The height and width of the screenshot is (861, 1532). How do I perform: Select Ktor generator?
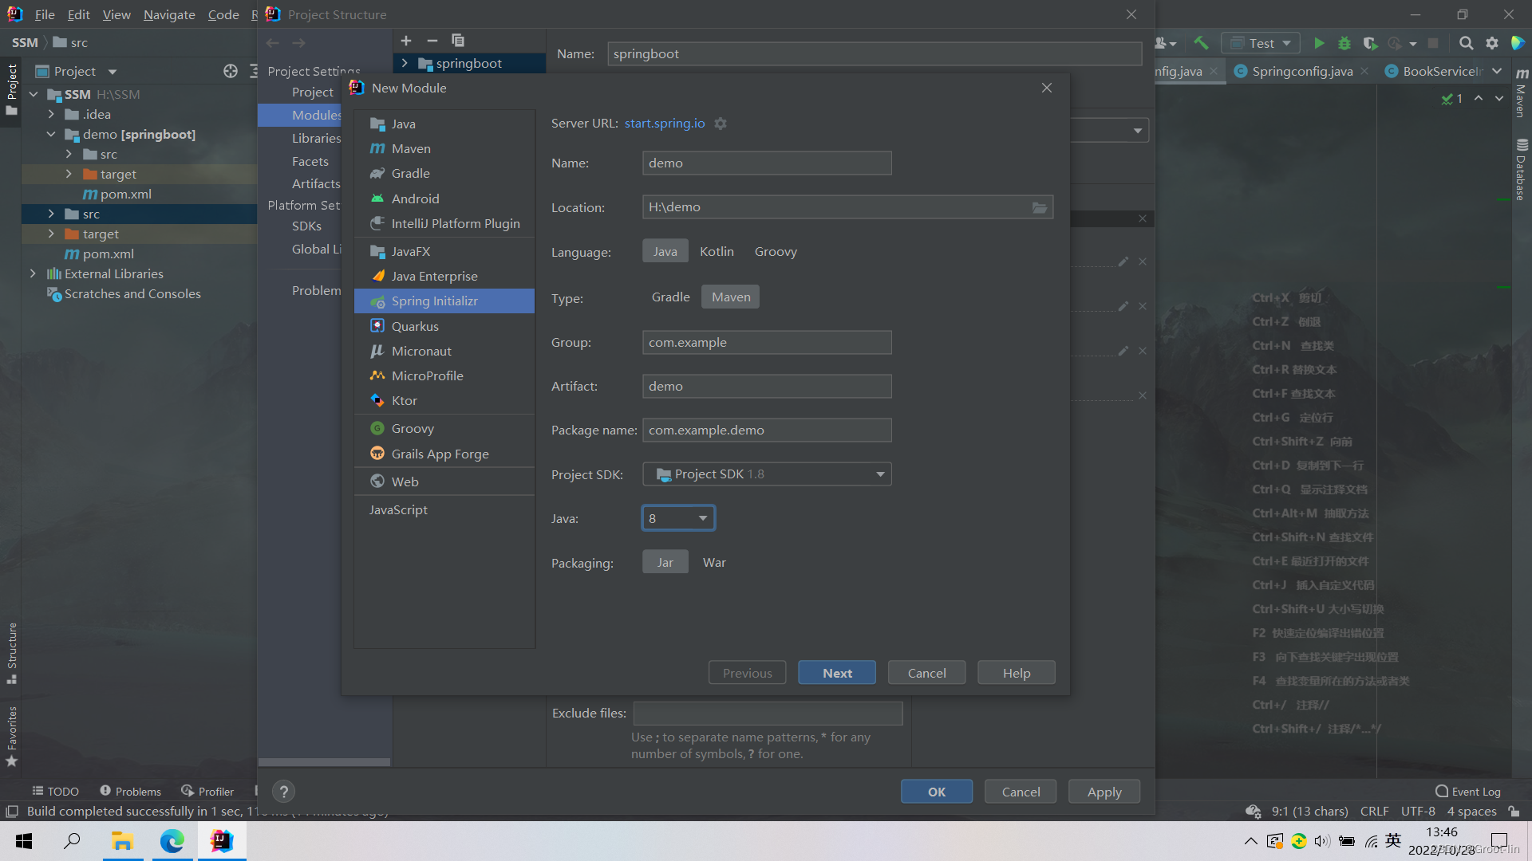pyautogui.click(x=444, y=400)
